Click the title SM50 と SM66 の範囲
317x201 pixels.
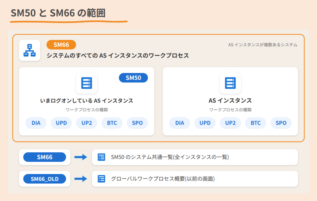58,13
